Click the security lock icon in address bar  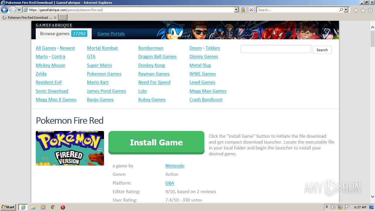243,10
